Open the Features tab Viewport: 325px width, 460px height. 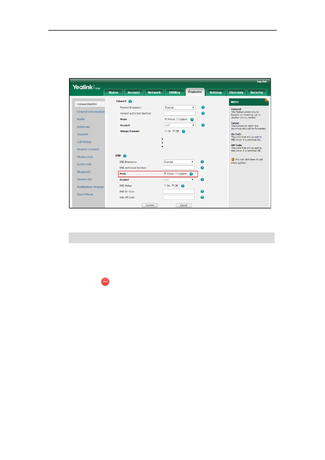pos(195,92)
